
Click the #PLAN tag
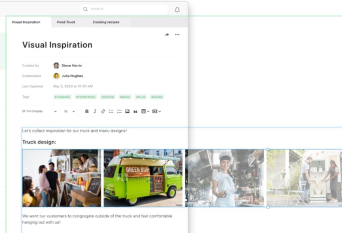coord(141,97)
